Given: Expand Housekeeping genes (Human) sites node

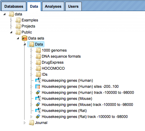Looking at the screenshot, I should point(32,86).
